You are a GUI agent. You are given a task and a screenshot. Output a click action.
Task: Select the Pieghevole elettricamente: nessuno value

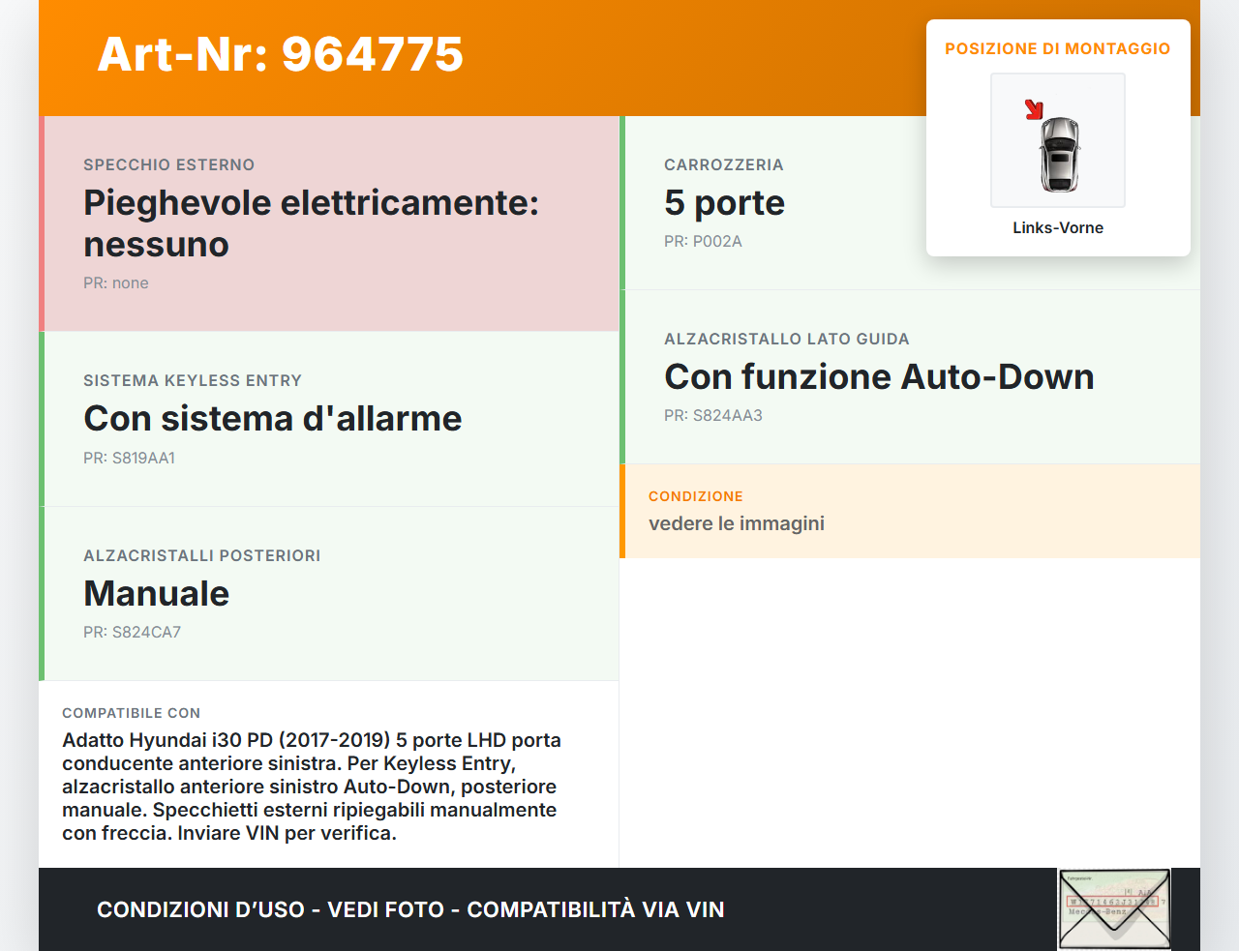[x=311, y=223]
